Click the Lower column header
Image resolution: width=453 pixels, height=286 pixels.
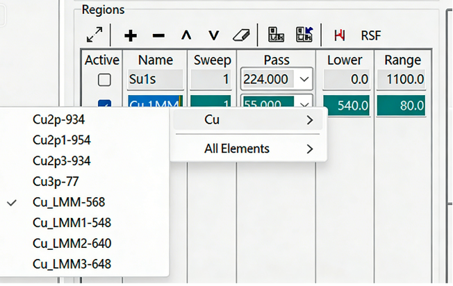(x=345, y=60)
